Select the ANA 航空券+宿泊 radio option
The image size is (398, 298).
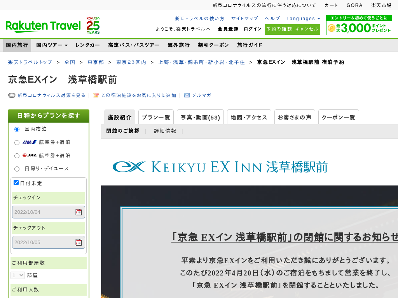pyautogui.click(x=17, y=143)
